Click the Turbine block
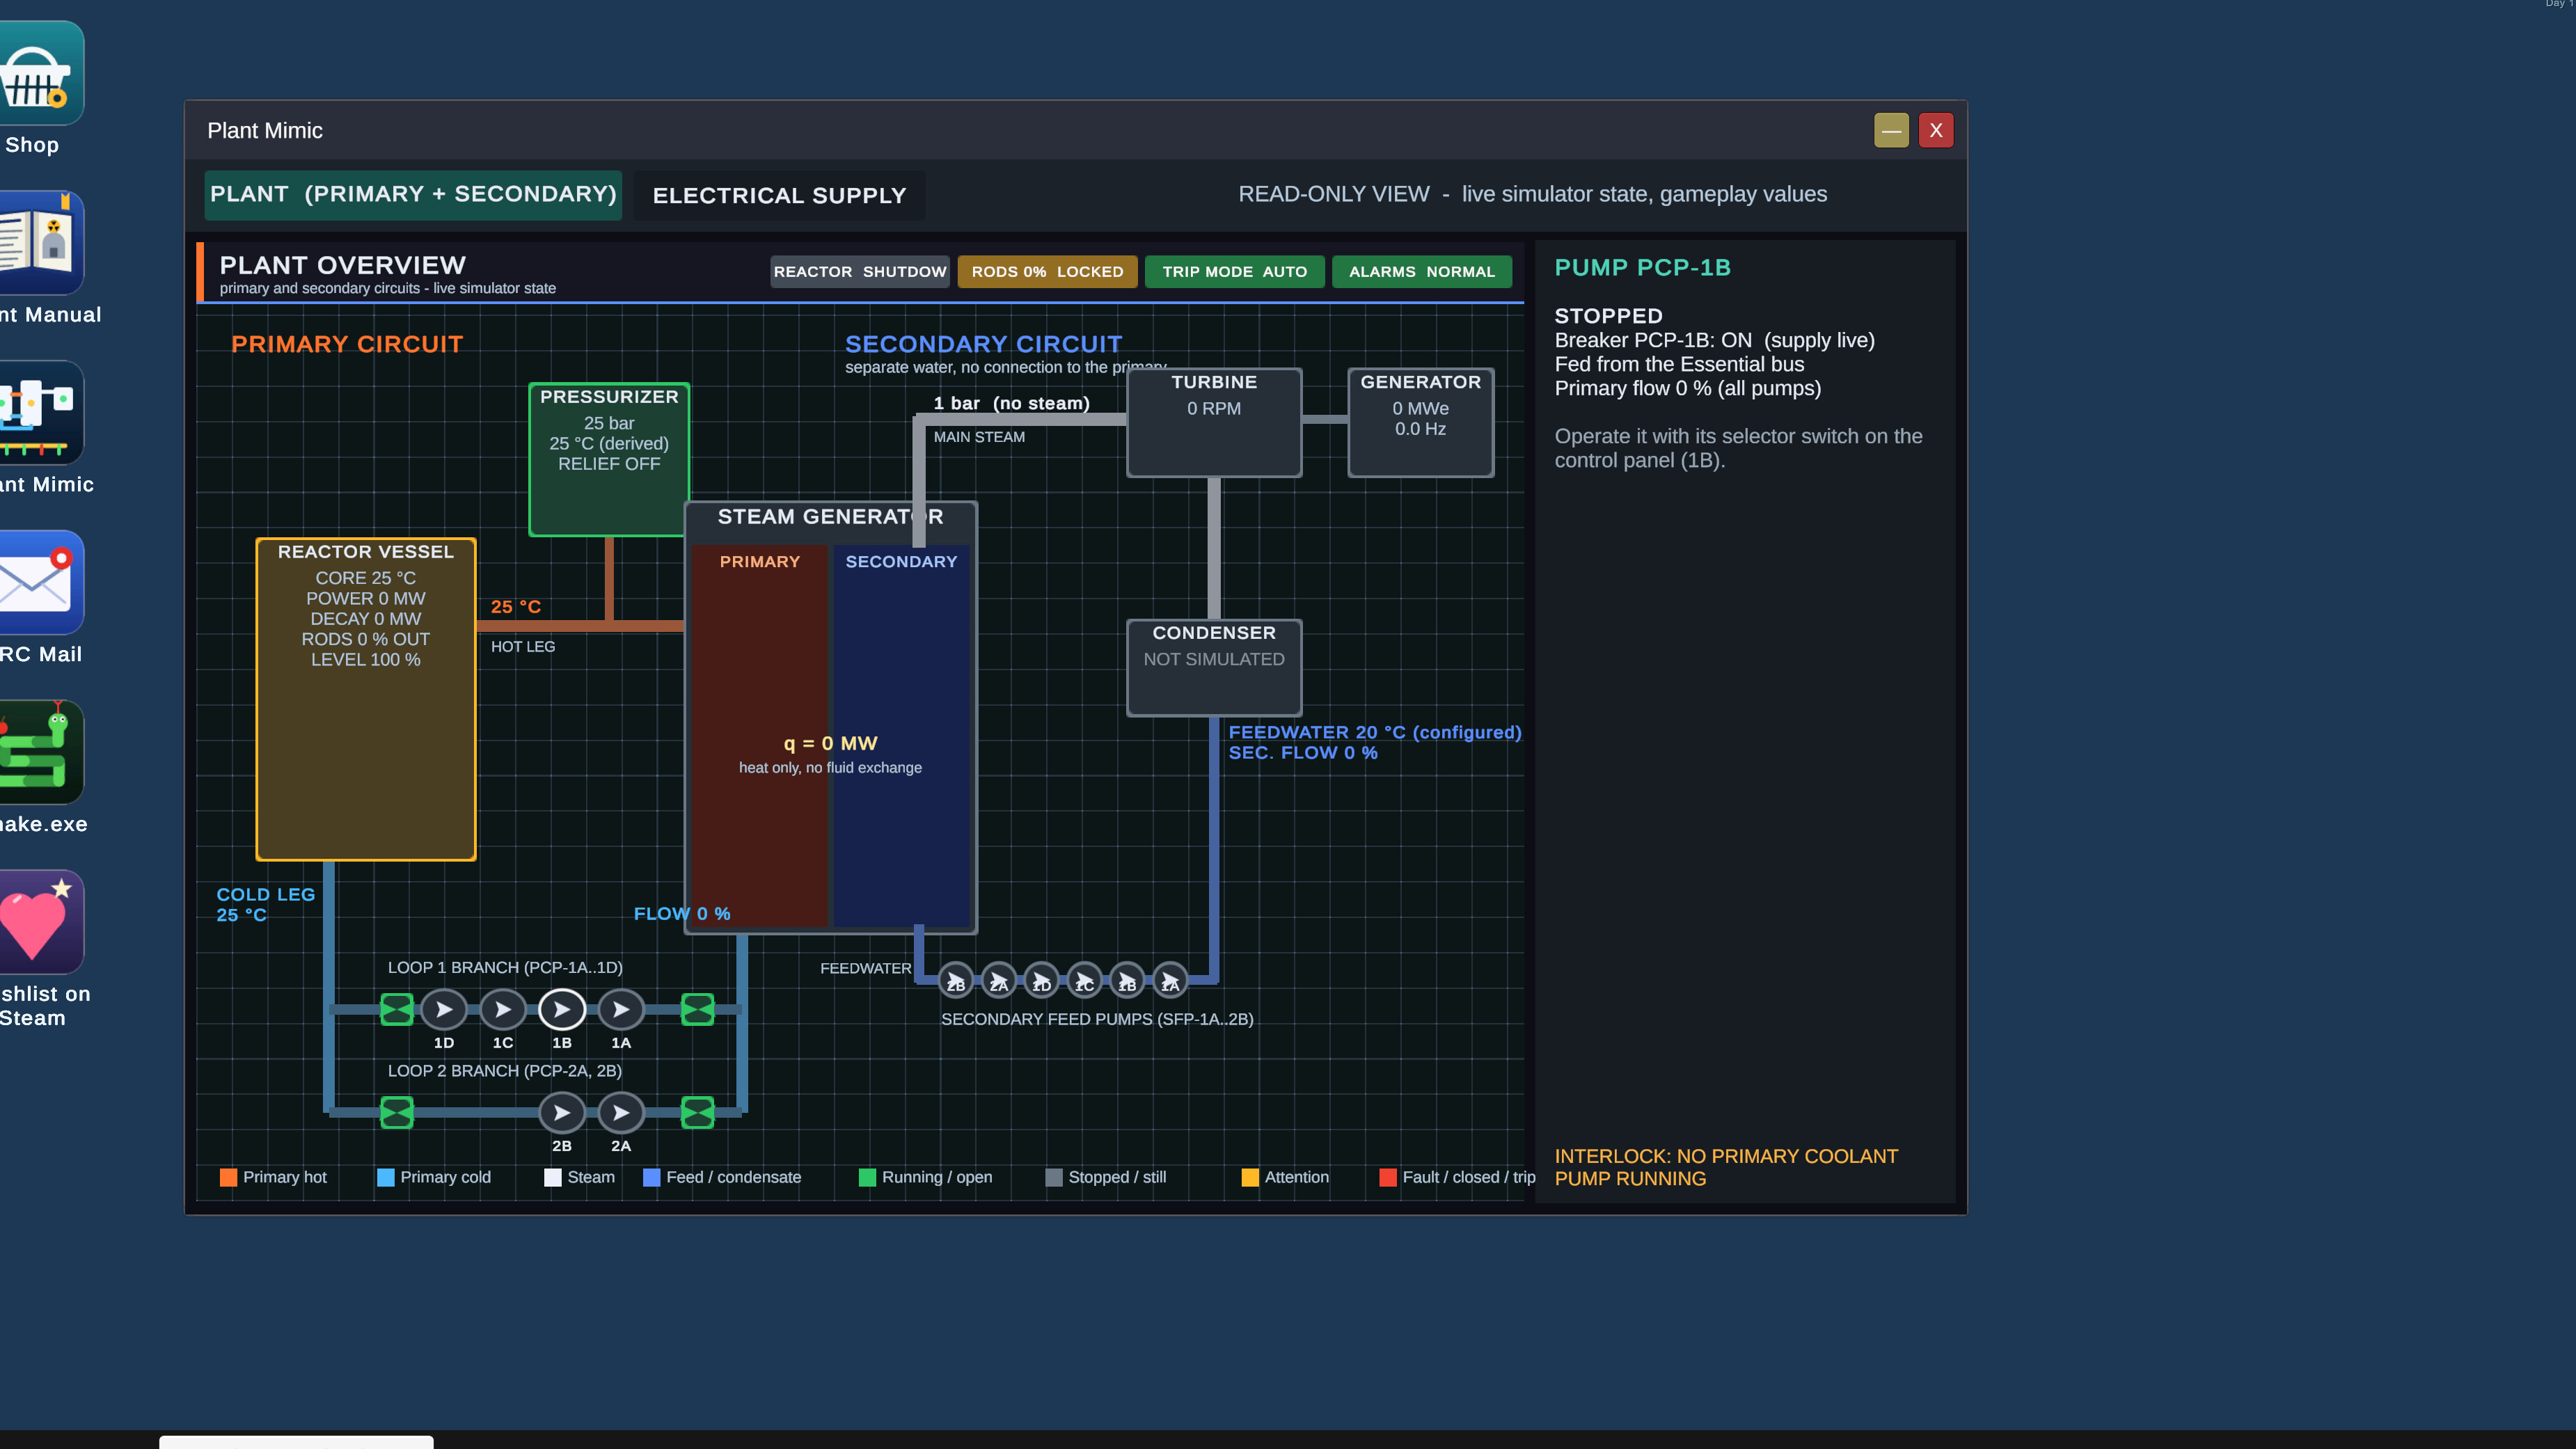 point(1214,422)
